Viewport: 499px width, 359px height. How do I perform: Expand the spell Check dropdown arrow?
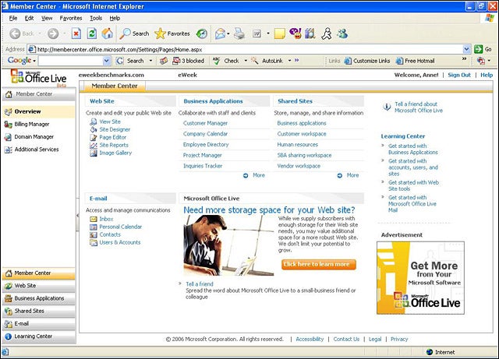(246, 61)
